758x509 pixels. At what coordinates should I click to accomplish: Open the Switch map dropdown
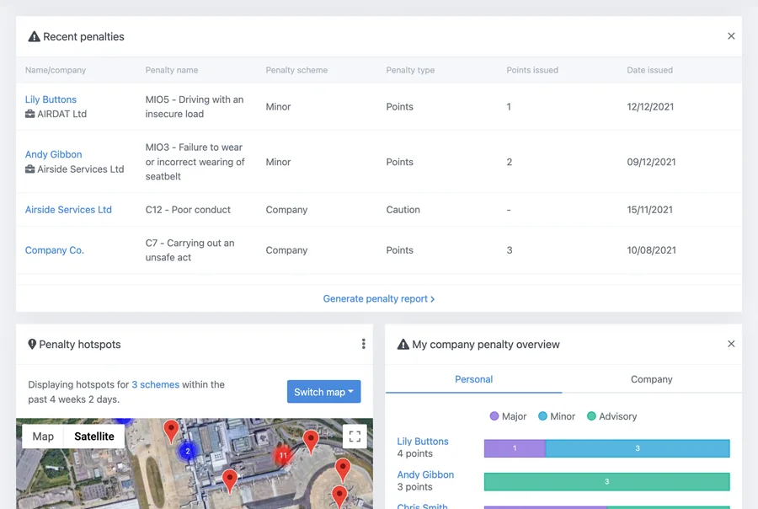click(x=323, y=392)
